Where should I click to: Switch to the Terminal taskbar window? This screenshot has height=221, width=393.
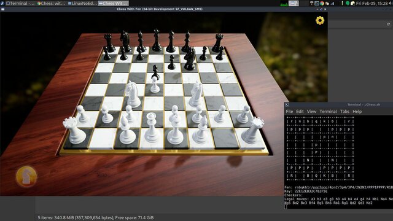(20, 3)
